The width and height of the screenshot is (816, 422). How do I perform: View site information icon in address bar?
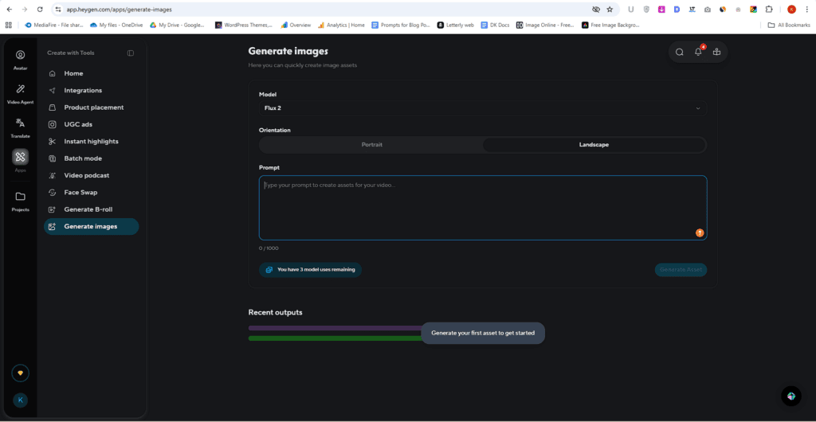click(58, 10)
